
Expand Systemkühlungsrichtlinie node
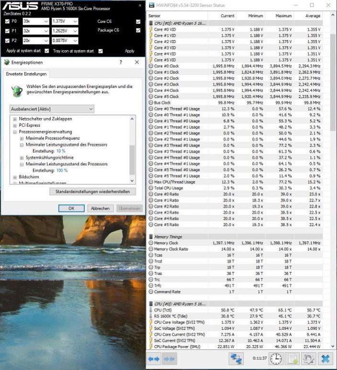coord(22,158)
